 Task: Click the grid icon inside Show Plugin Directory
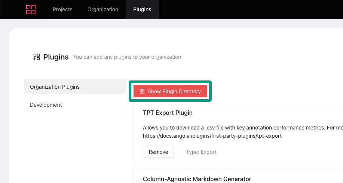click(142, 91)
